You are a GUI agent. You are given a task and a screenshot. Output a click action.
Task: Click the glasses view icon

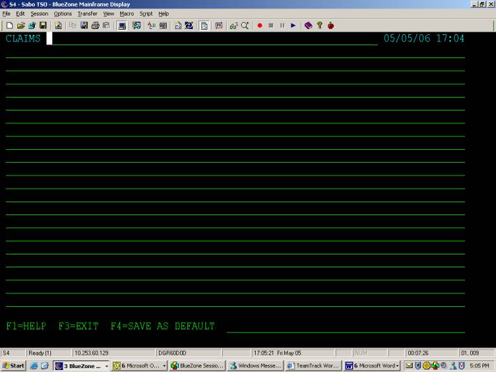234,26
